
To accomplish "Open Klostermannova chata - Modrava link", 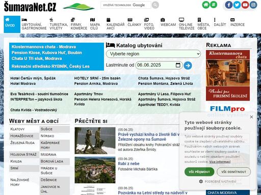I will [44, 47].
